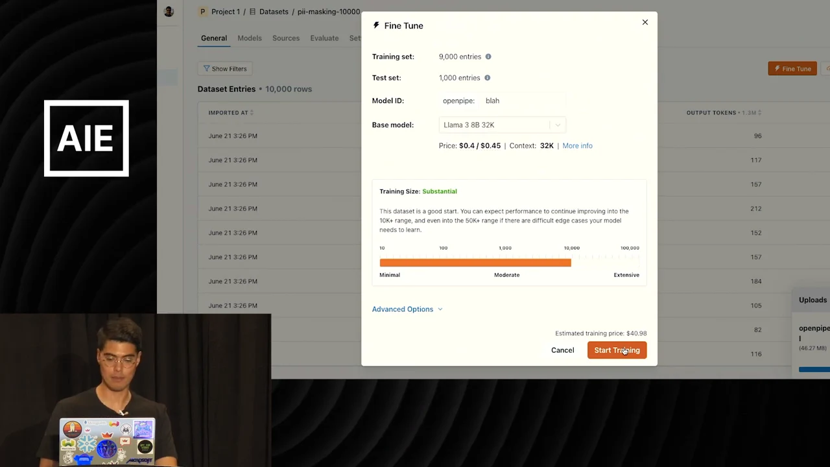
Task: Click the training set info icon
Action: point(488,56)
